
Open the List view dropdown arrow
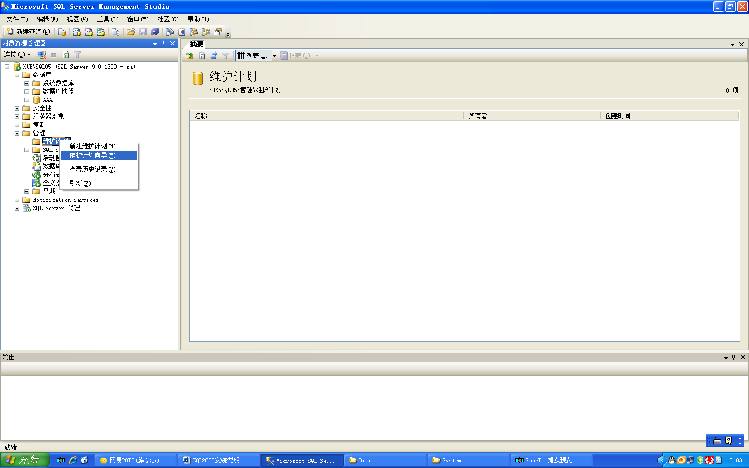click(x=274, y=56)
